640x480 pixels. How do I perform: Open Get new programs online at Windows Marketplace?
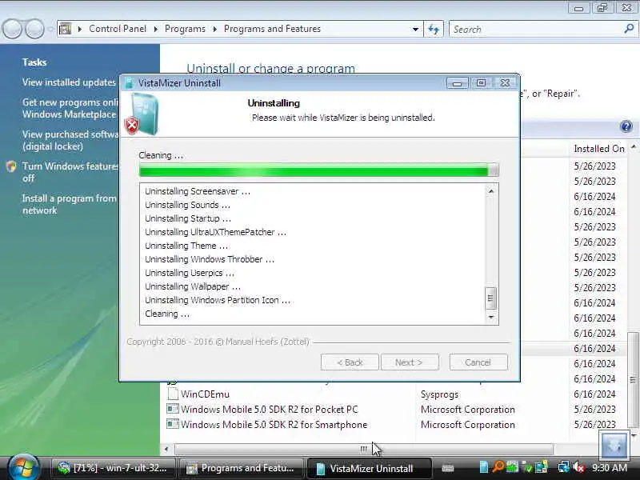point(70,108)
